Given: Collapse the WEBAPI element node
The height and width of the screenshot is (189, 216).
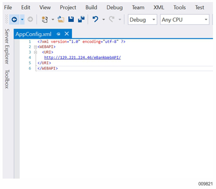Looking at the screenshot, I should 35,47.
